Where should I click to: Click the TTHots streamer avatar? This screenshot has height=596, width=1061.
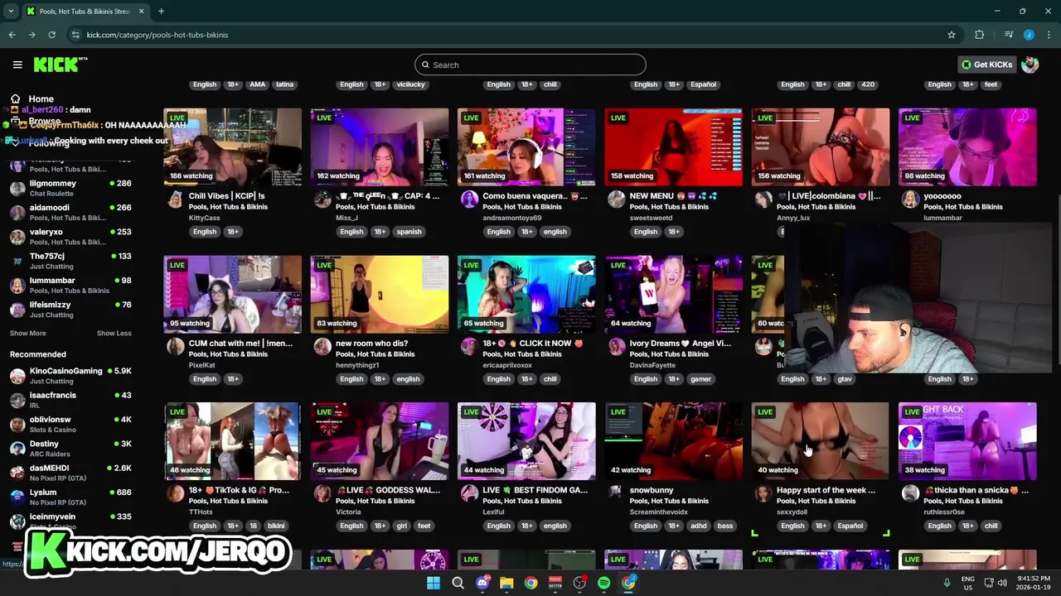click(x=176, y=493)
